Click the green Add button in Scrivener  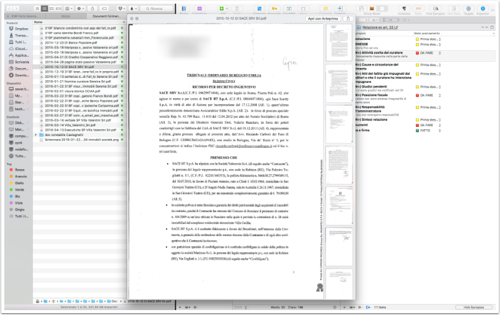click(221, 9)
